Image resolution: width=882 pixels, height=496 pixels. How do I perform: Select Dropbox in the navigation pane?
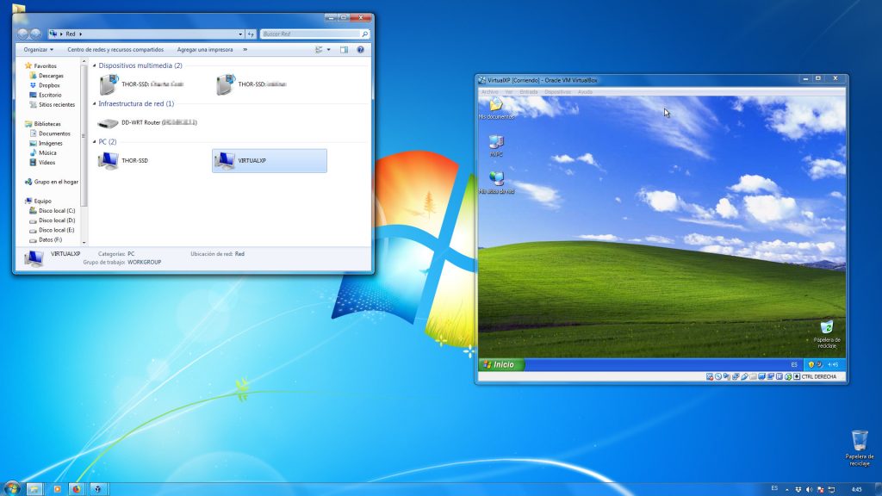click(x=45, y=85)
